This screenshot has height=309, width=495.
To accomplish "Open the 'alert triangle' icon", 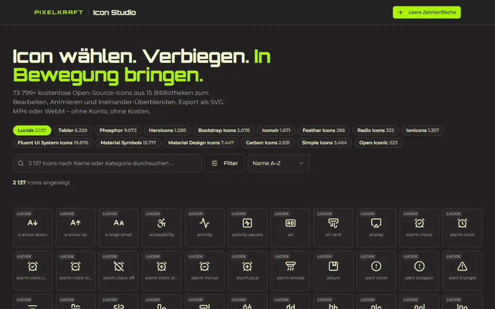I will tap(462, 271).
